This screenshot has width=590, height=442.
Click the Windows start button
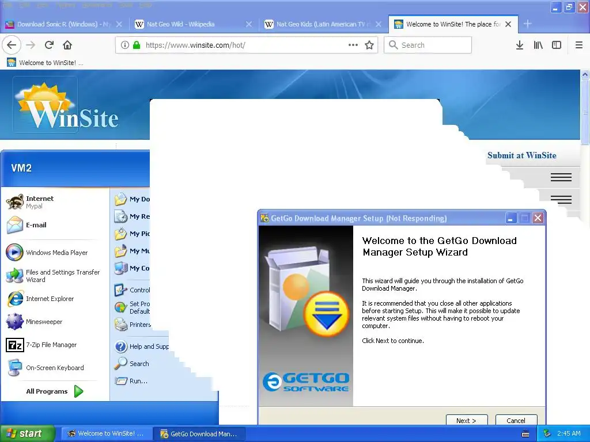(x=27, y=434)
